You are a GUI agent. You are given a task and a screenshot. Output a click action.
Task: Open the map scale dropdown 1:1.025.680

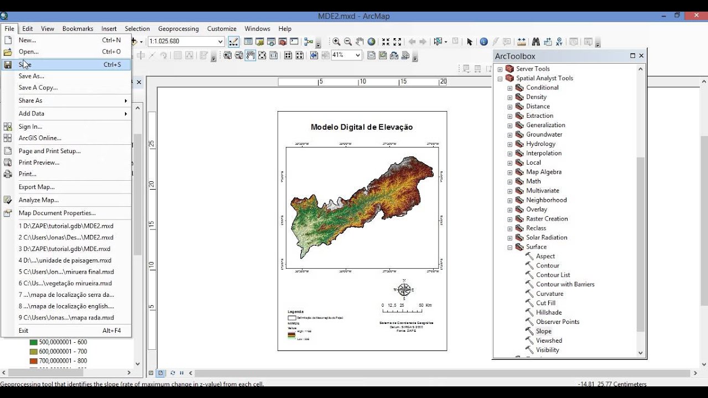click(220, 41)
